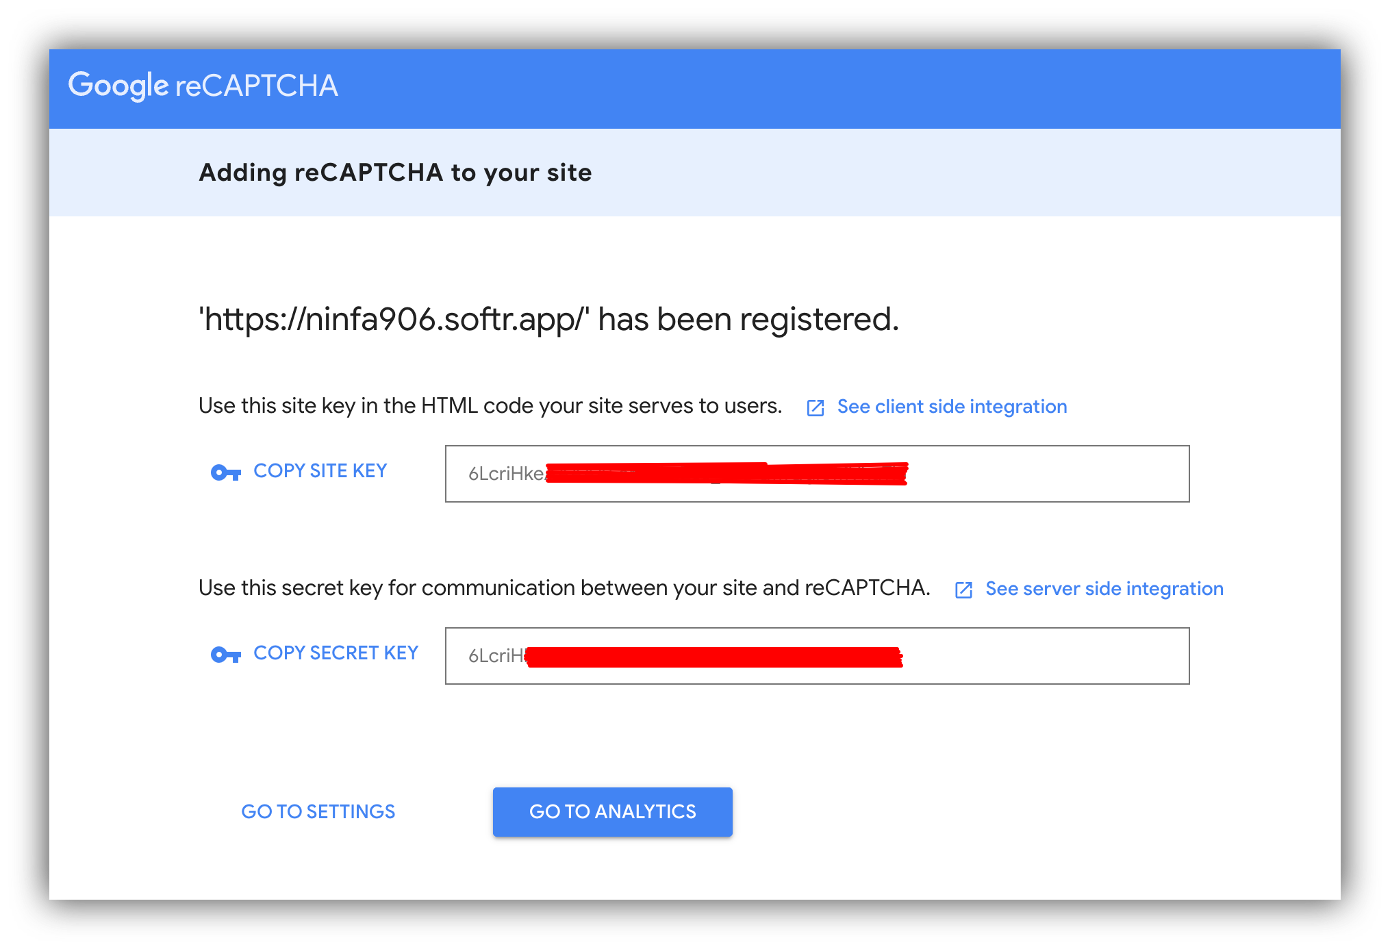Click the GO TO ANALYTICS button

click(x=612, y=811)
